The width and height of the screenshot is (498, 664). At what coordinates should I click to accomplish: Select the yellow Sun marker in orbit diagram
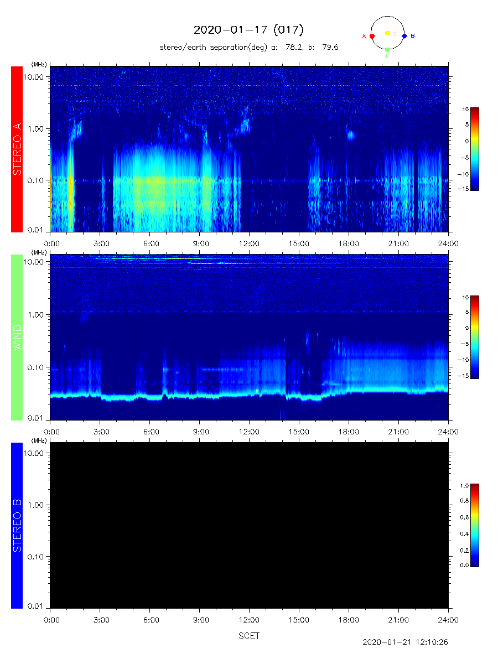pyautogui.click(x=387, y=33)
